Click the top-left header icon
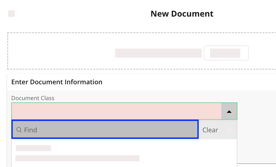 (11, 14)
